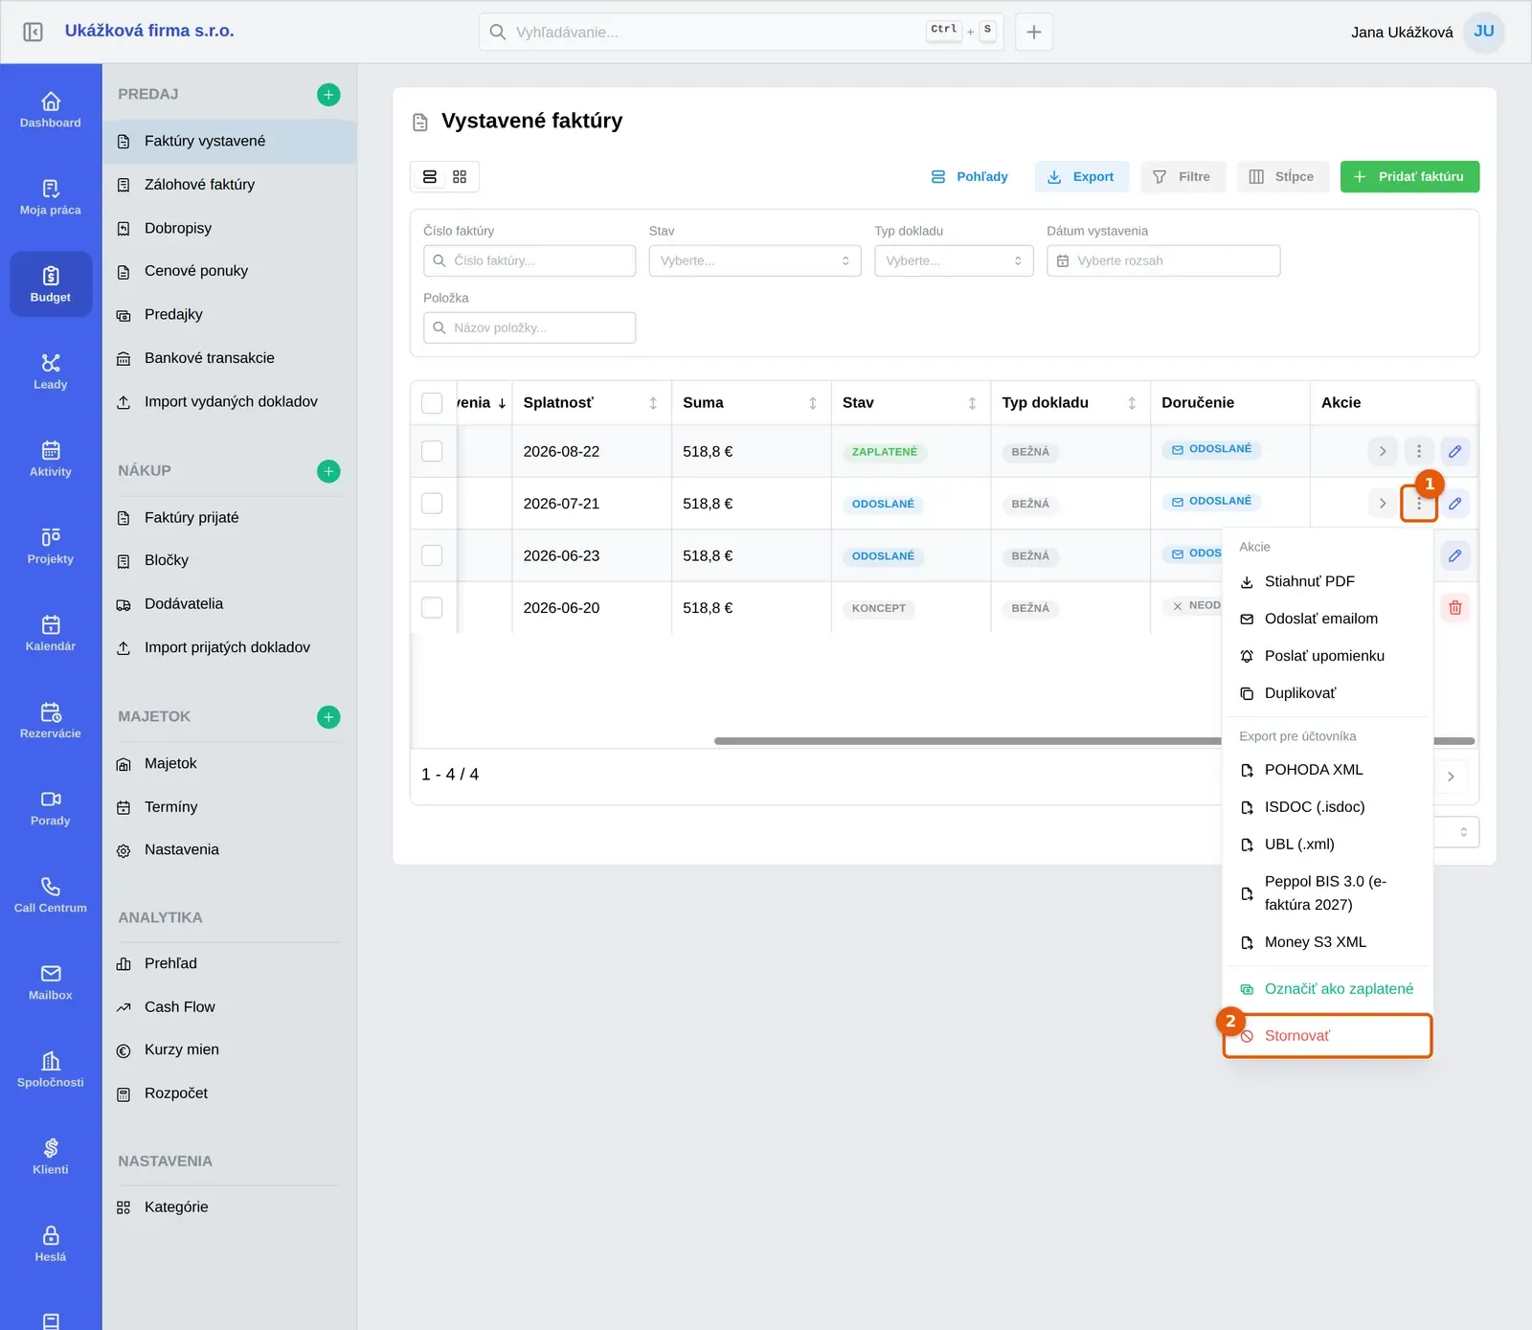Focus the Číslo faktúry search field
Image resolution: width=1532 pixels, height=1330 pixels.
pyautogui.click(x=529, y=260)
